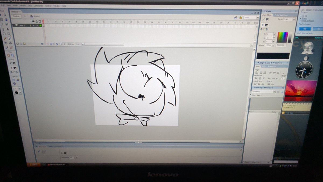This screenshot has height=182, width=323.
Task: Pick a hue in the color spectrum
Action: click(283, 37)
